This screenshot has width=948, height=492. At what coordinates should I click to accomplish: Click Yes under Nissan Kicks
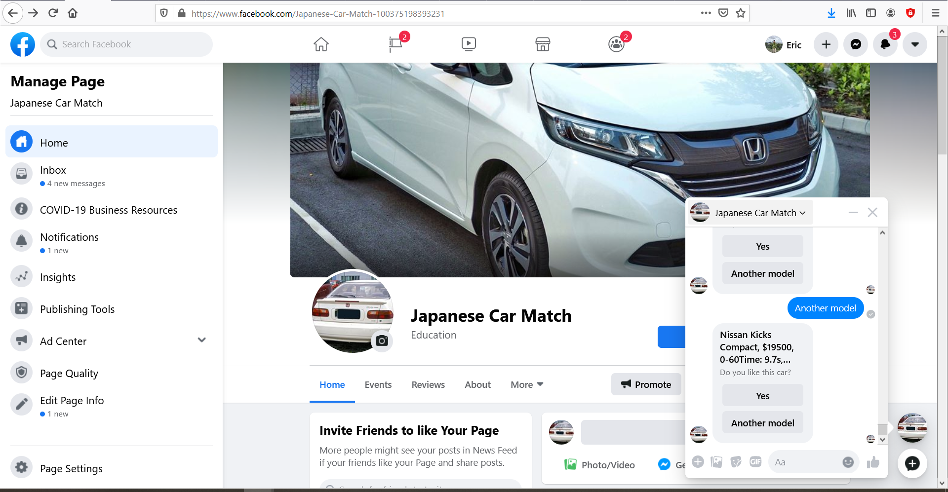(762, 396)
